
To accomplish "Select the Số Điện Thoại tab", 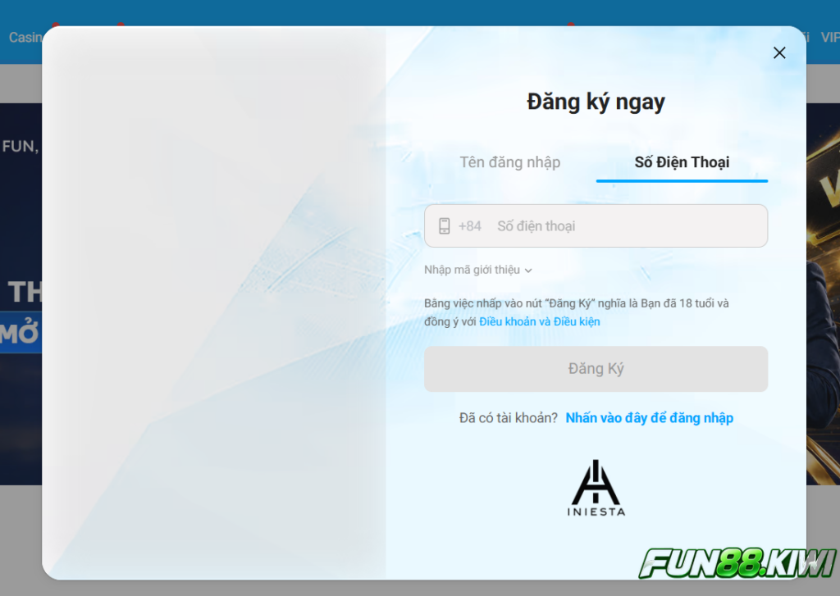I will pyautogui.click(x=682, y=162).
